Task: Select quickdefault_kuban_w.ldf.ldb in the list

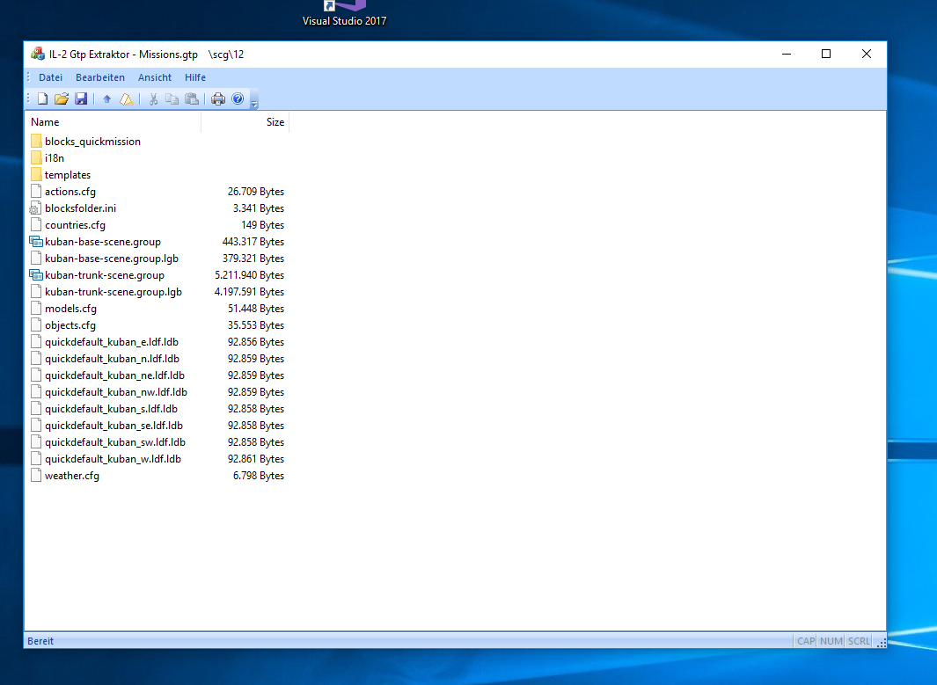Action: coord(113,459)
